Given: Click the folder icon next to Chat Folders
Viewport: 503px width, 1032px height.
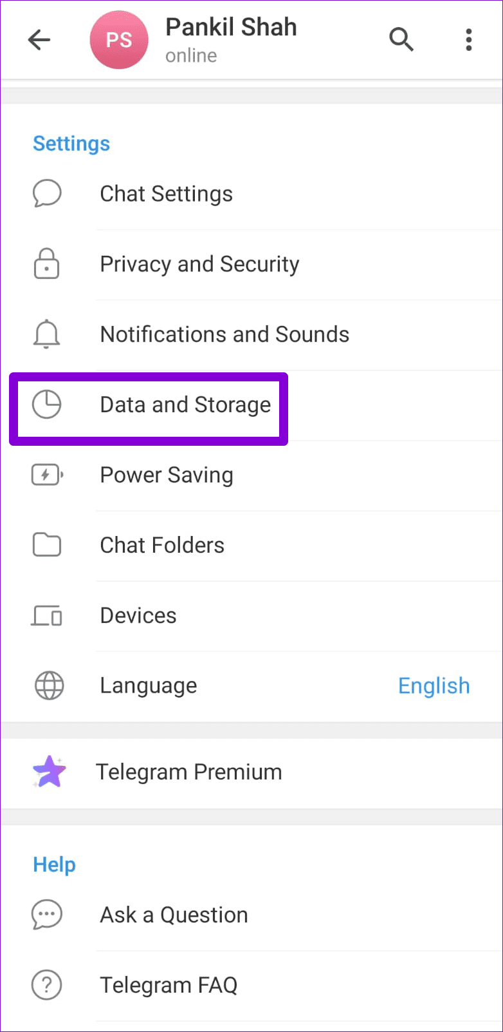Looking at the screenshot, I should [46, 544].
